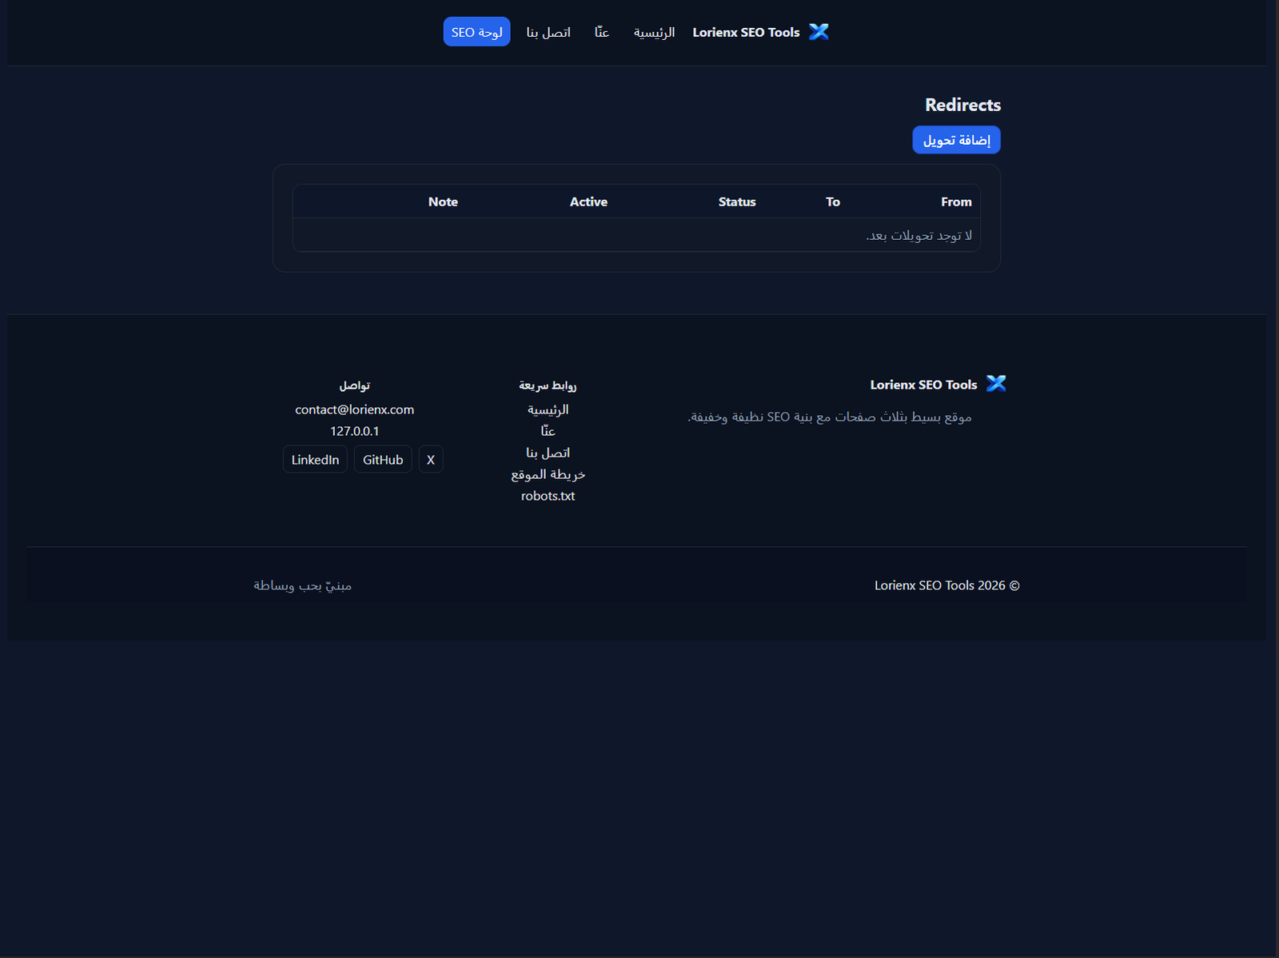1279x958 pixels.
Task: Open the عنّا page from the navigation bar
Action: [x=600, y=32]
